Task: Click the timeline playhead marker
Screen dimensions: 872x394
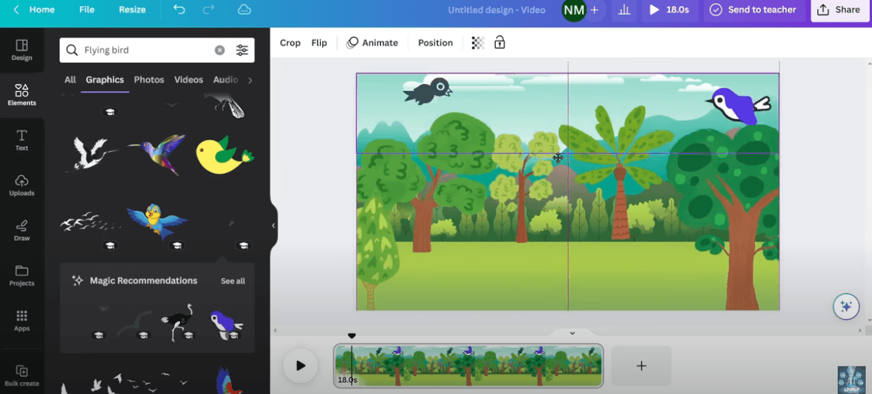Action: 352,337
